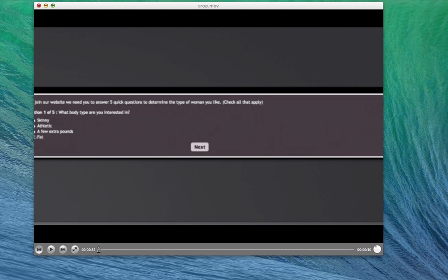This screenshot has width=448, height=280.
Task: Click the playhead marker on the timeline
Action: click(99, 249)
